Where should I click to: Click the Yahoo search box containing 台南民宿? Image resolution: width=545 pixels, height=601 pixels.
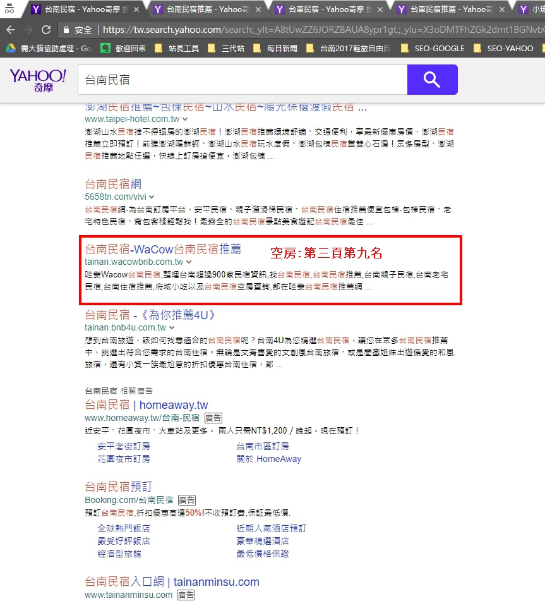(243, 80)
